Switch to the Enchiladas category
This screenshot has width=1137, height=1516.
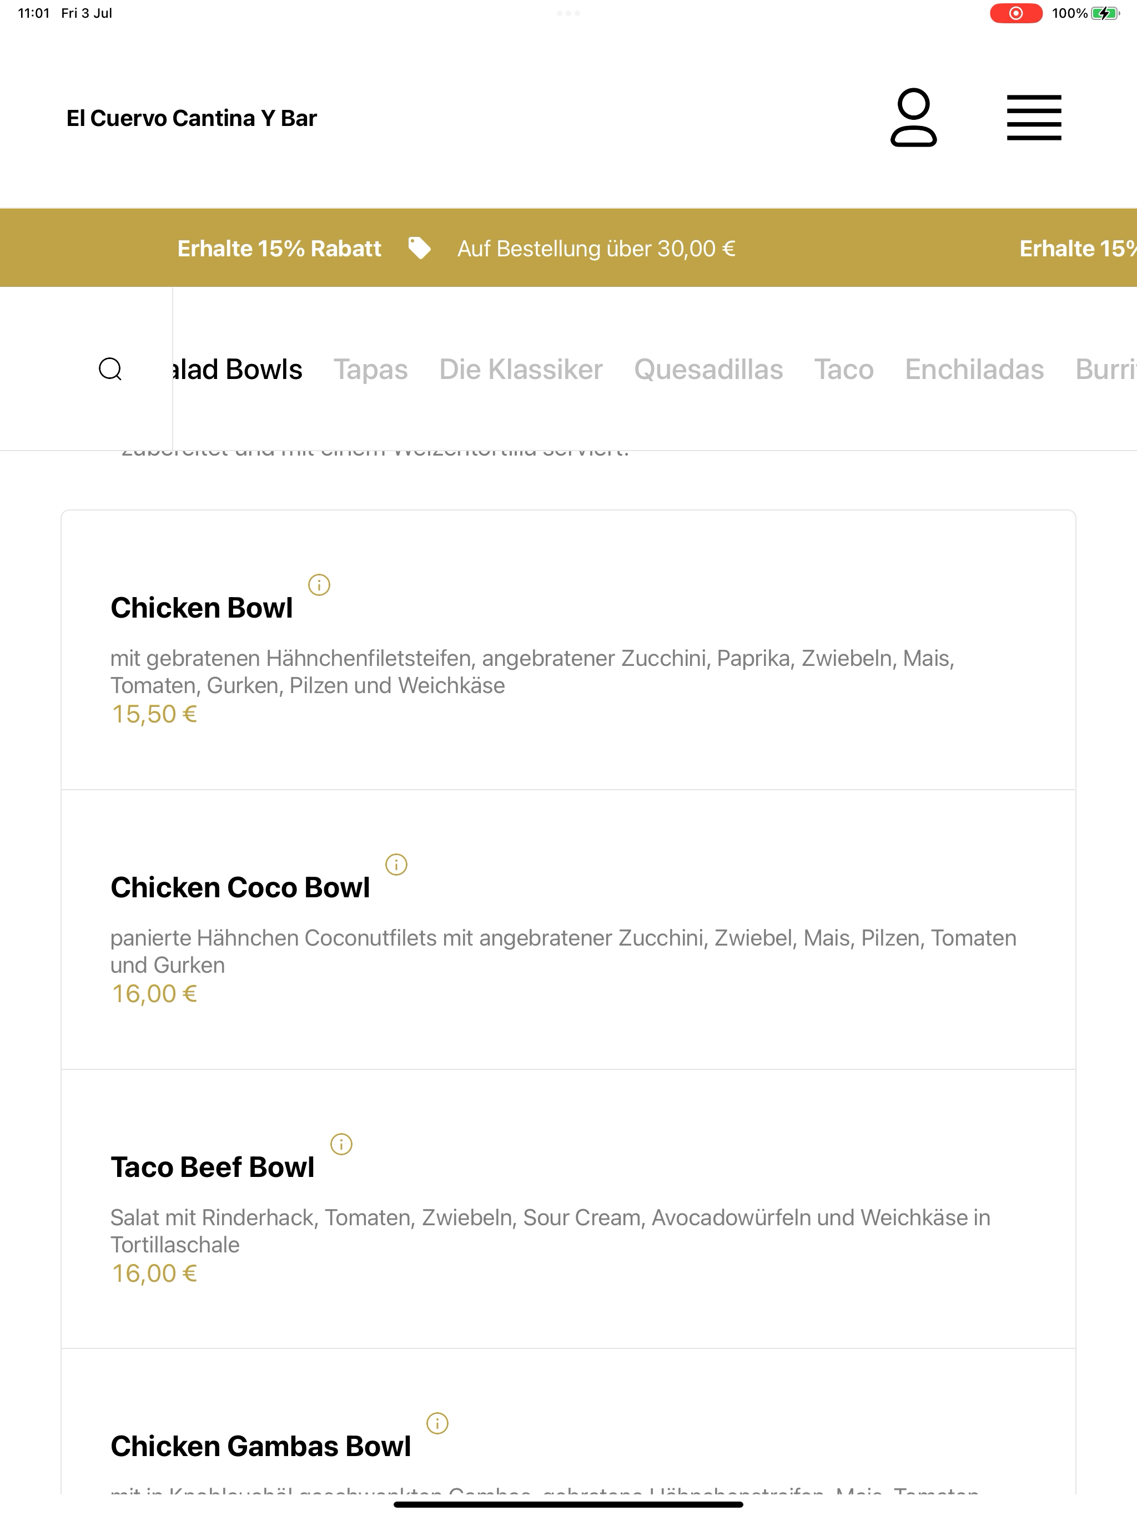tap(974, 368)
